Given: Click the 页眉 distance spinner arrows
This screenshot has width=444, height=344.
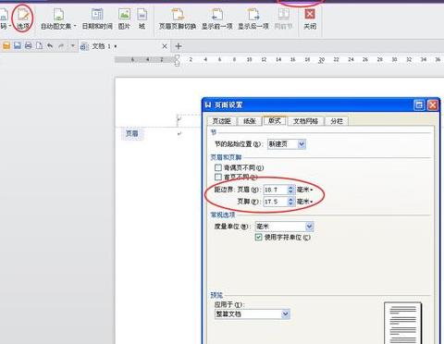Looking at the screenshot, I should (290, 190).
